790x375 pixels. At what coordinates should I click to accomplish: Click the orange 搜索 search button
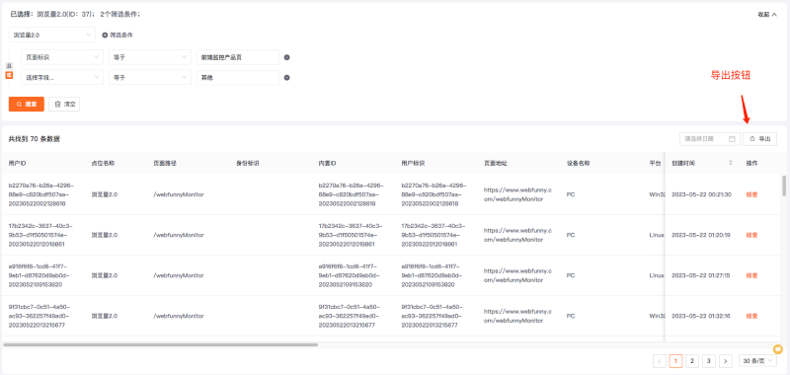click(x=27, y=105)
